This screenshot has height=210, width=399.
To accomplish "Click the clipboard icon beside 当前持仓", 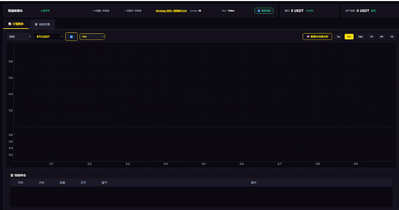I will click(x=12, y=175).
